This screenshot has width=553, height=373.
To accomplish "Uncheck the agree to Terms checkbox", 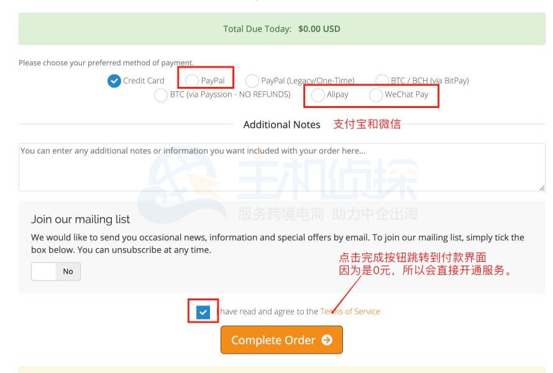I will [x=203, y=312].
